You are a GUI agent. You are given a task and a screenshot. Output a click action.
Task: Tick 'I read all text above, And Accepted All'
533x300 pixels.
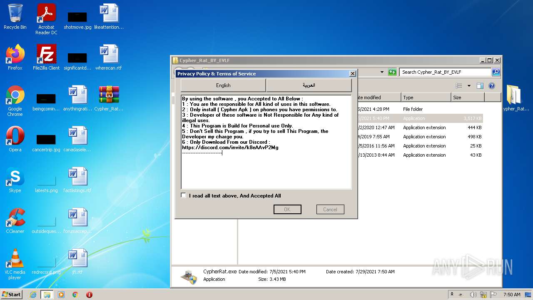[184, 195]
